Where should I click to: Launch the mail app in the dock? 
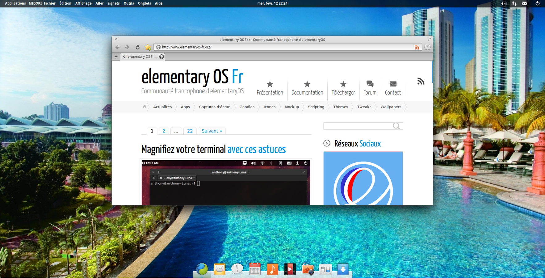tap(220, 269)
